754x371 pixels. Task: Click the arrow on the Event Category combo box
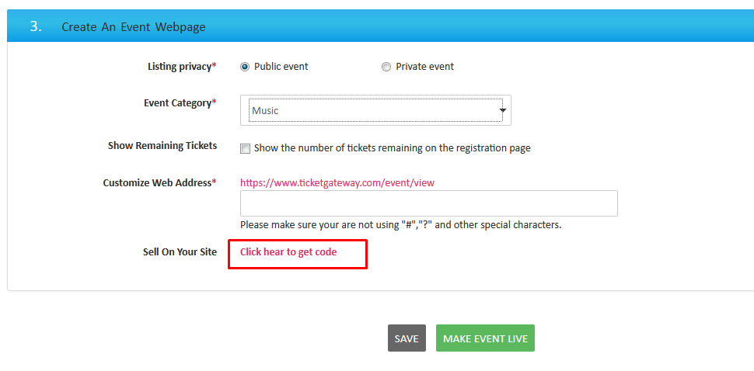click(x=502, y=110)
